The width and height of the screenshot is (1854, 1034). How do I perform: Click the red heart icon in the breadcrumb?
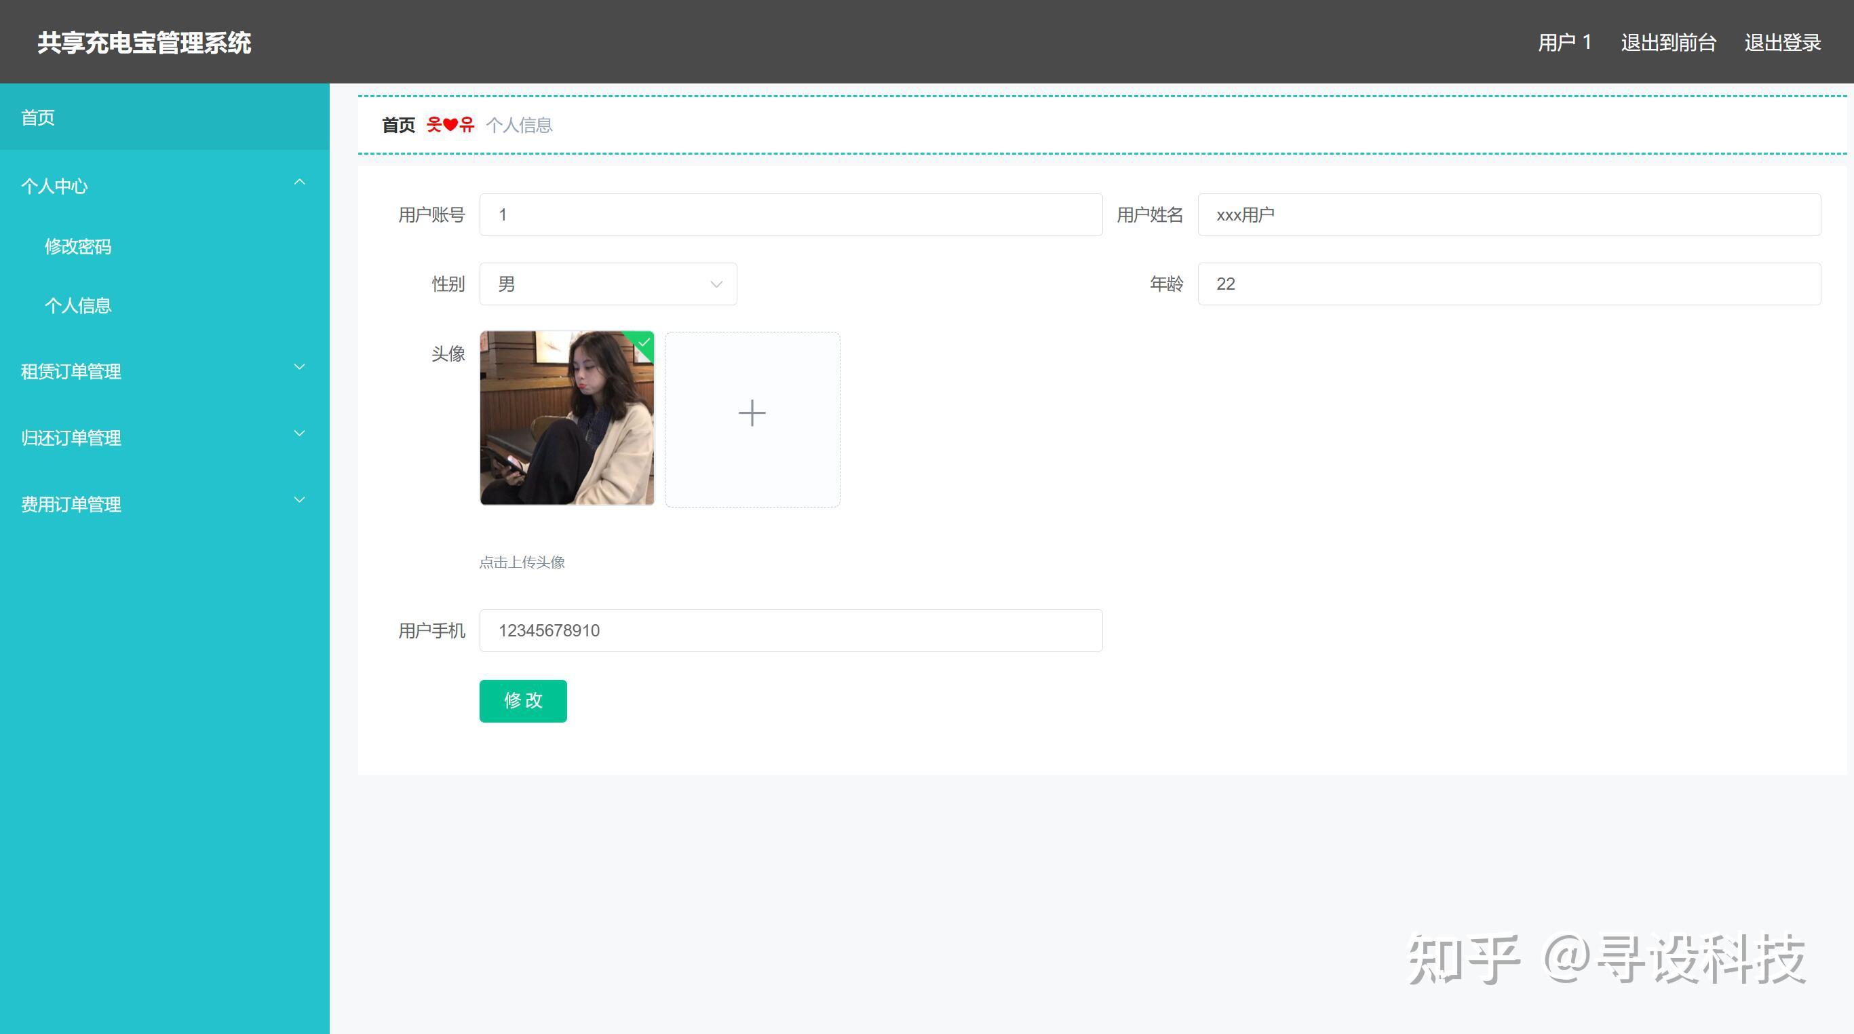click(x=450, y=124)
